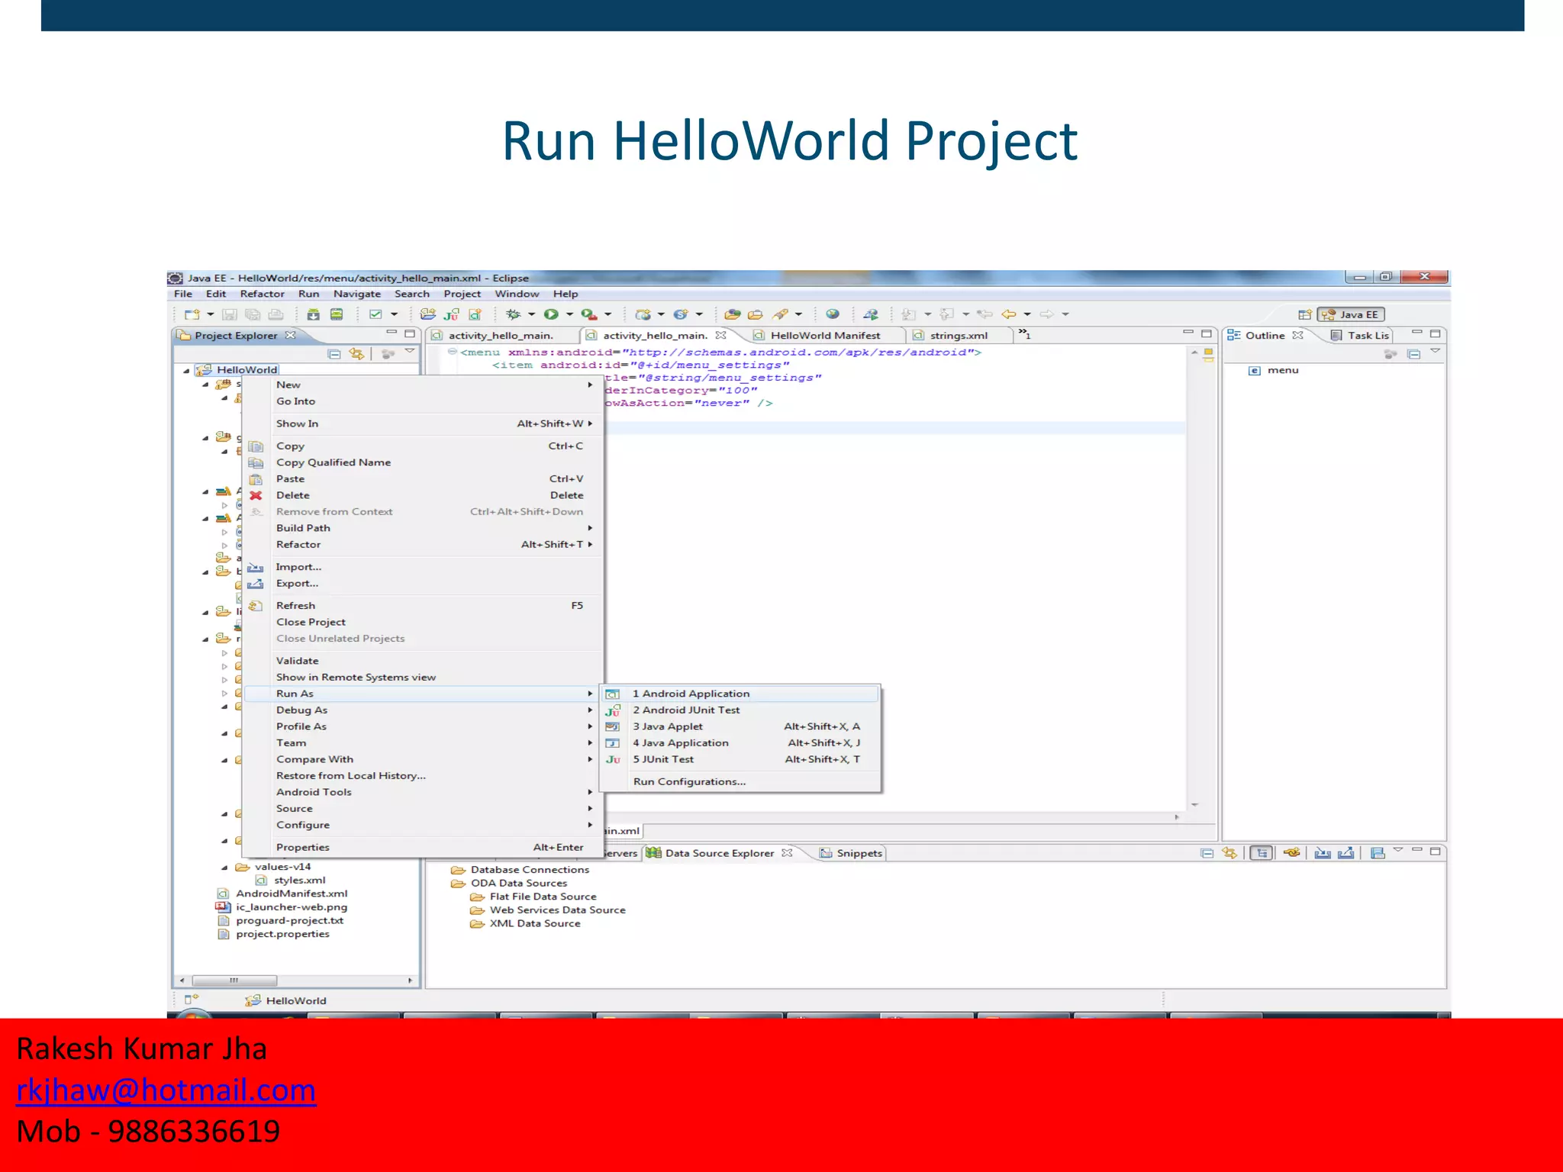Image resolution: width=1563 pixels, height=1172 pixels.
Task: Select 4 Java Application
Action: (x=740, y=743)
